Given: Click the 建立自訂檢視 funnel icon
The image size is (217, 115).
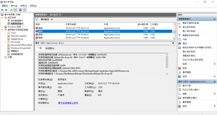Looking at the screenshot, I should pos(180,27).
